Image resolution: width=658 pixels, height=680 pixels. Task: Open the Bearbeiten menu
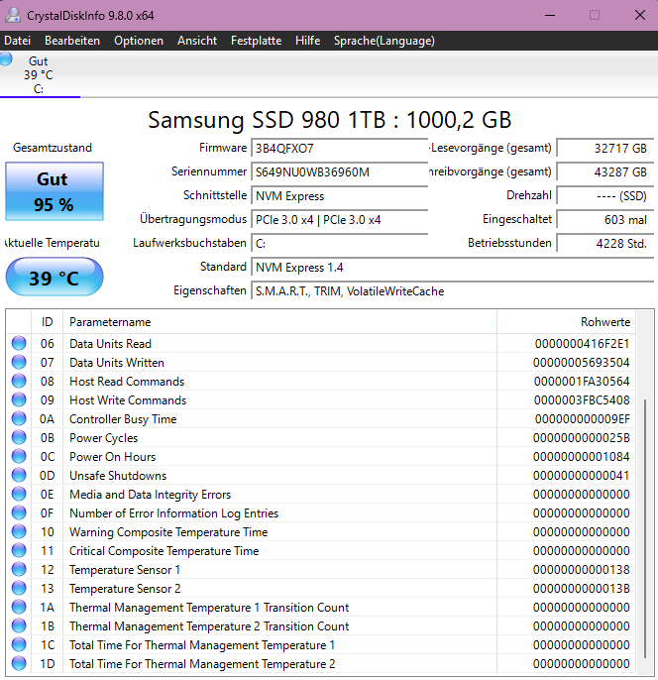72,41
